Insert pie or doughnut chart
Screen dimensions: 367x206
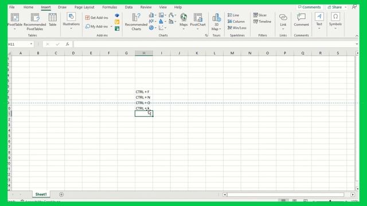[x=153, y=28]
